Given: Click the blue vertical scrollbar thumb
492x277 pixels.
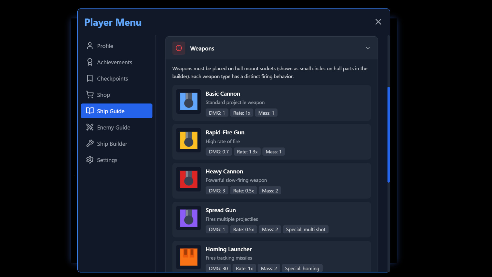Looking at the screenshot, I should tap(388, 135).
